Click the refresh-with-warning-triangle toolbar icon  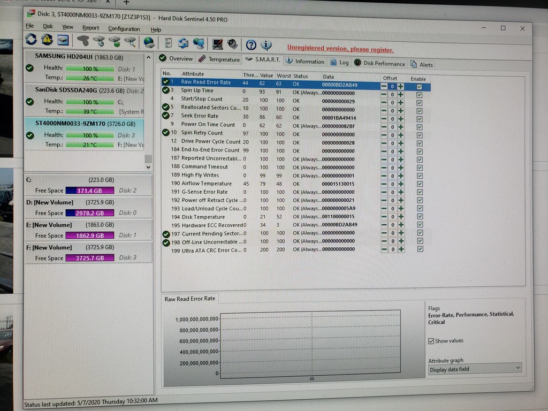[x=47, y=40]
